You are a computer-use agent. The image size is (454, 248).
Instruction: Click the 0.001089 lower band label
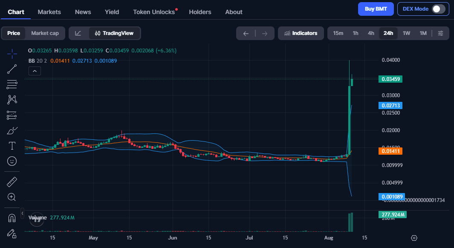click(392, 197)
